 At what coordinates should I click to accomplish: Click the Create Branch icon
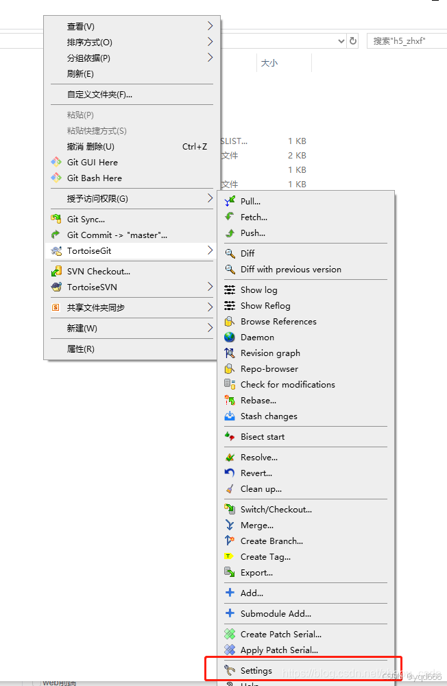[x=230, y=541]
